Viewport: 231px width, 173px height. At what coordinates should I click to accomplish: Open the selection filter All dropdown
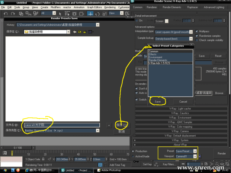click(x=54, y=13)
